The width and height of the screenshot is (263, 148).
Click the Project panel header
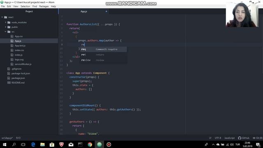click(x=29, y=12)
